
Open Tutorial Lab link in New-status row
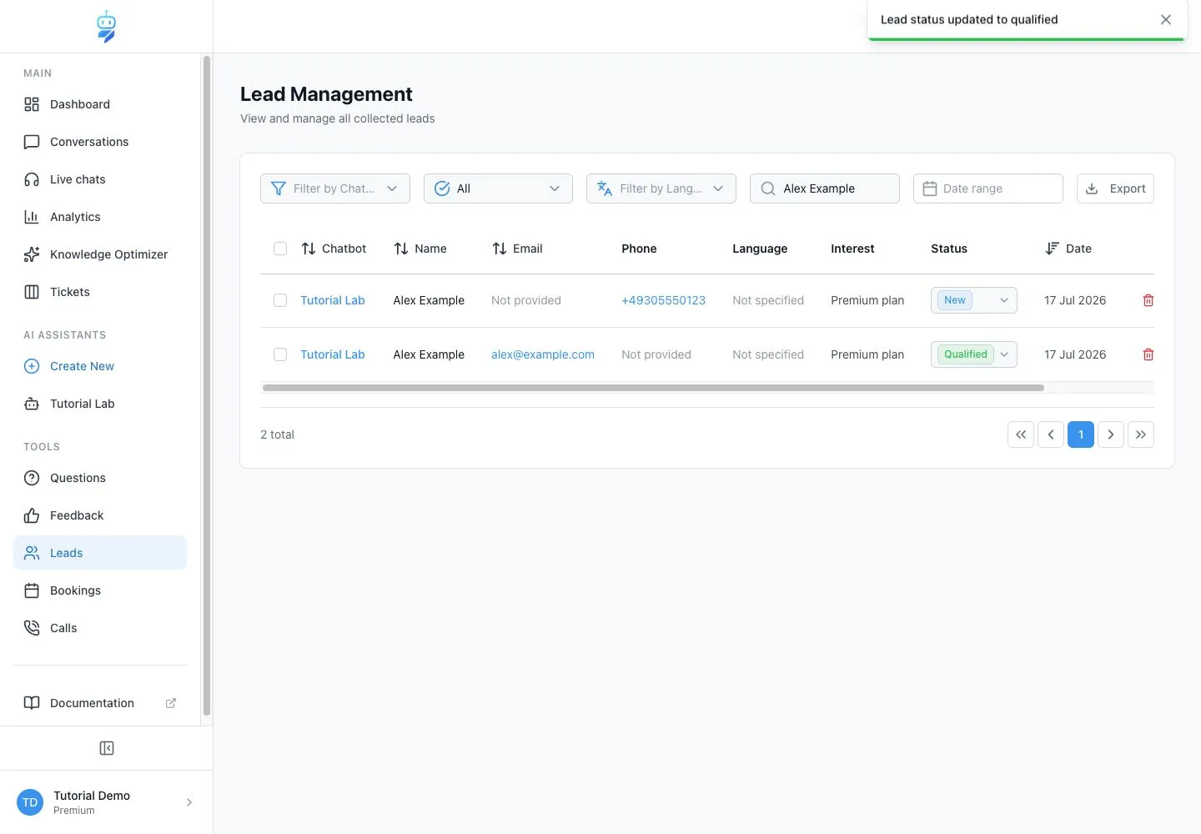tap(333, 300)
